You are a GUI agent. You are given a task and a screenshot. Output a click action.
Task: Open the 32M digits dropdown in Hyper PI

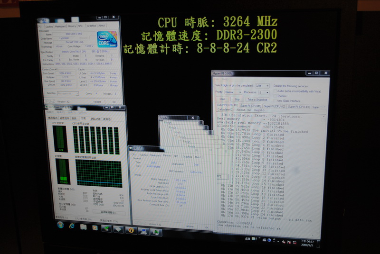(262, 86)
